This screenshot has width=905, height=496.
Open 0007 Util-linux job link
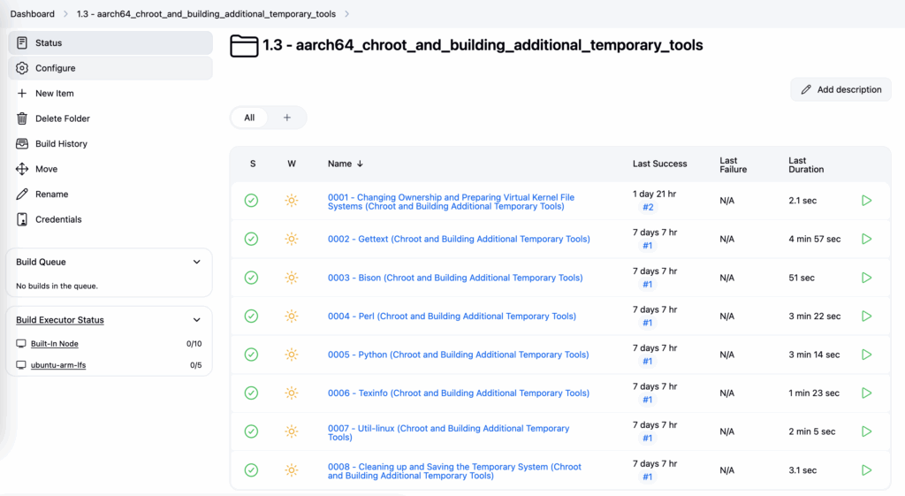[x=448, y=432]
